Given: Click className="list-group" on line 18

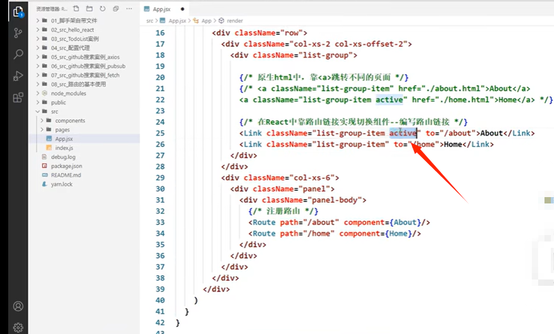Looking at the screenshot, I should click(302, 55).
